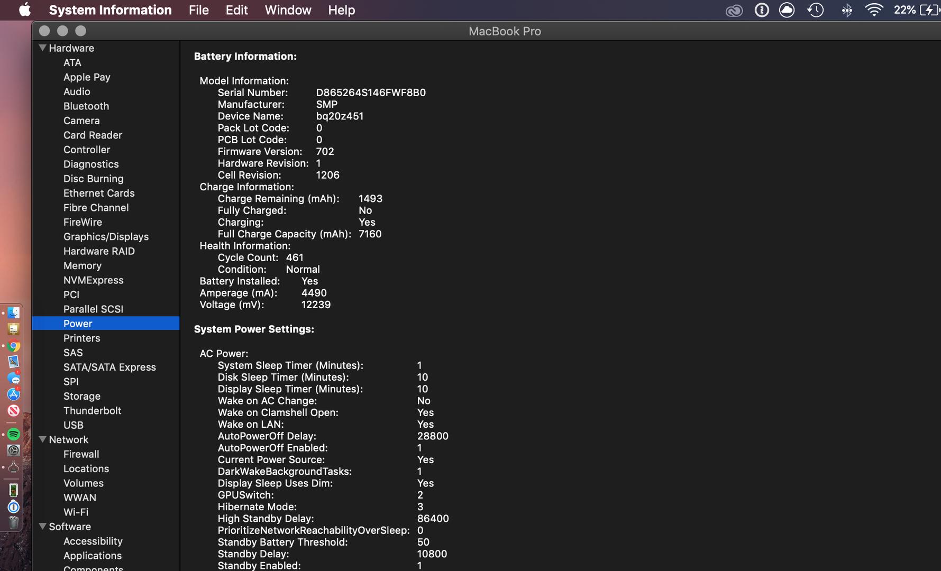Select USB in the sidebar

pos(74,425)
